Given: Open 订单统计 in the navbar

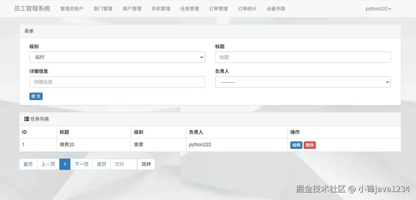Looking at the screenshot, I should tap(247, 9).
